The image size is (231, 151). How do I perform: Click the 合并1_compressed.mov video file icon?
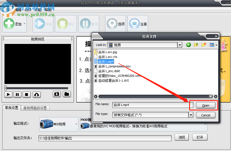(96, 66)
